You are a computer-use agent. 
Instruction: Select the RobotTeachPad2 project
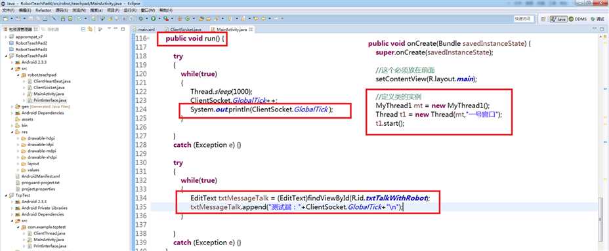point(31,43)
